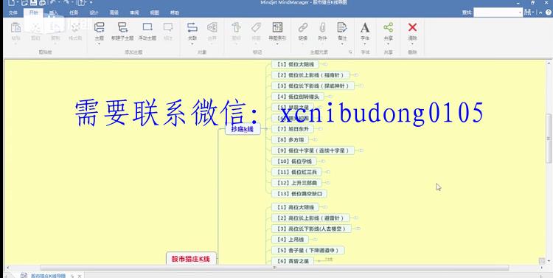Select the central 股市猎庄K线 topic
Screen dimensions: 553x278
click(x=191, y=259)
